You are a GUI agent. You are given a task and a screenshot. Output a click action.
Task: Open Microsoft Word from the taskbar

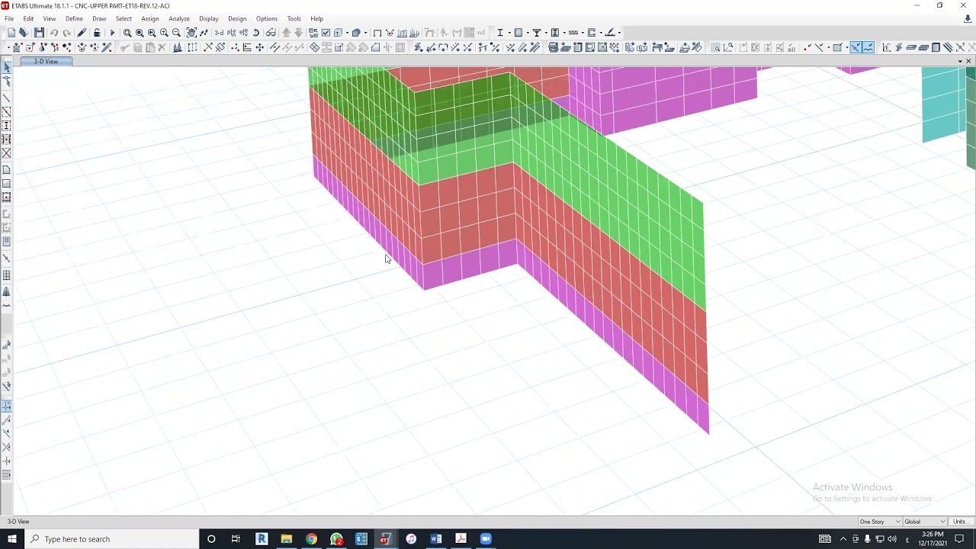[436, 539]
